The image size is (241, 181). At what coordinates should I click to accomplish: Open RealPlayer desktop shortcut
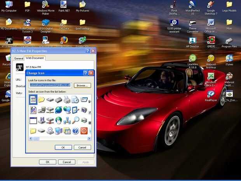pyautogui.click(x=211, y=95)
